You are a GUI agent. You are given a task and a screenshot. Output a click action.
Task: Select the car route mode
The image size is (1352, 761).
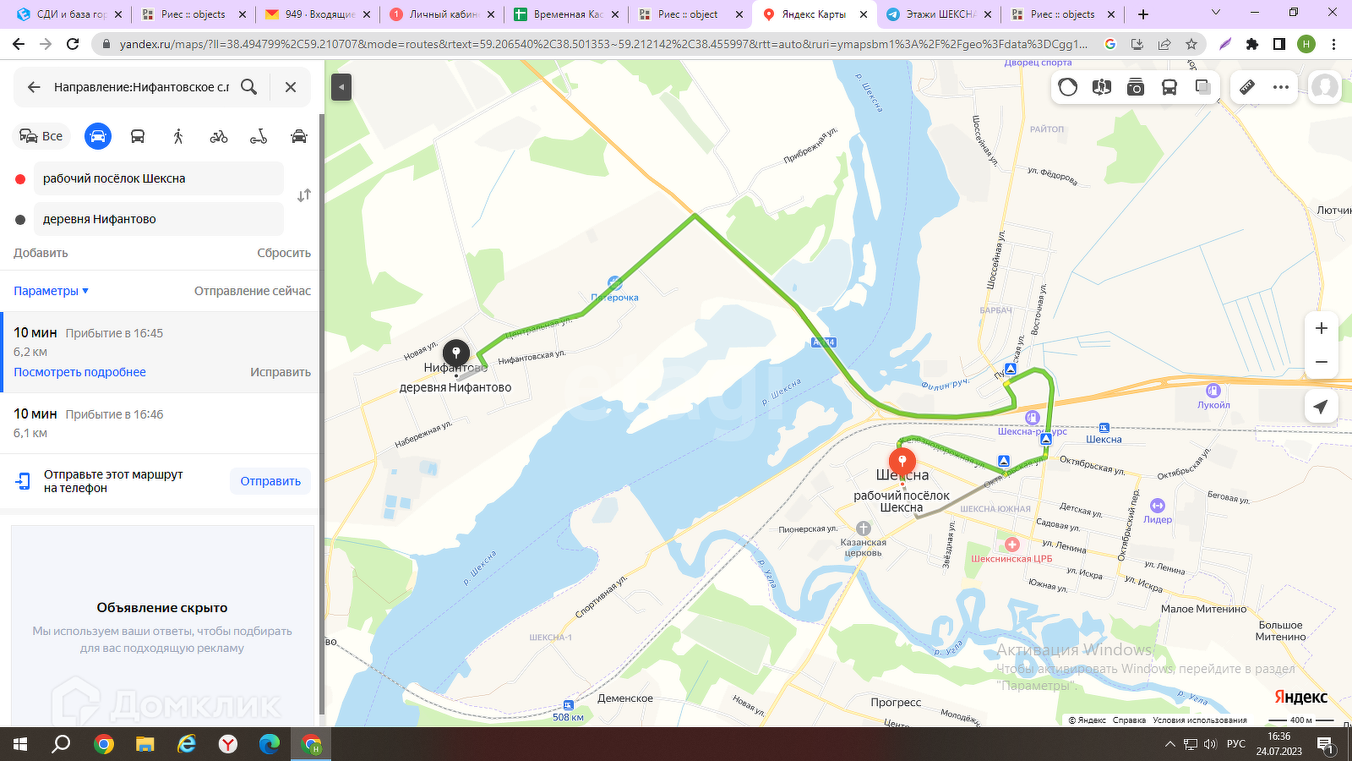click(98, 136)
